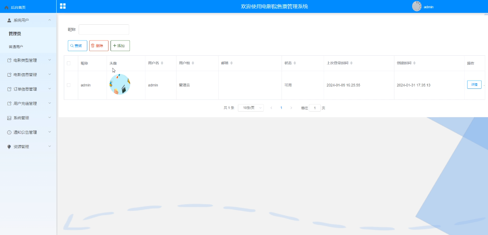Click the 添加 add button
488x235 pixels.
[x=120, y=46]
